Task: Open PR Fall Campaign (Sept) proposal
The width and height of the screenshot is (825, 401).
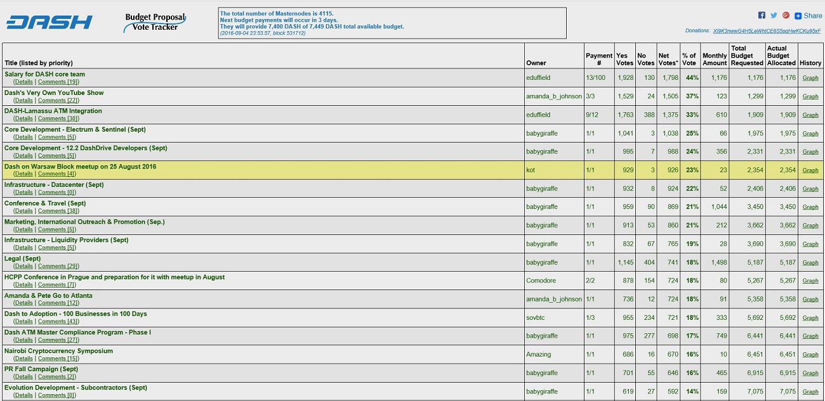Action: pos(41,369)
